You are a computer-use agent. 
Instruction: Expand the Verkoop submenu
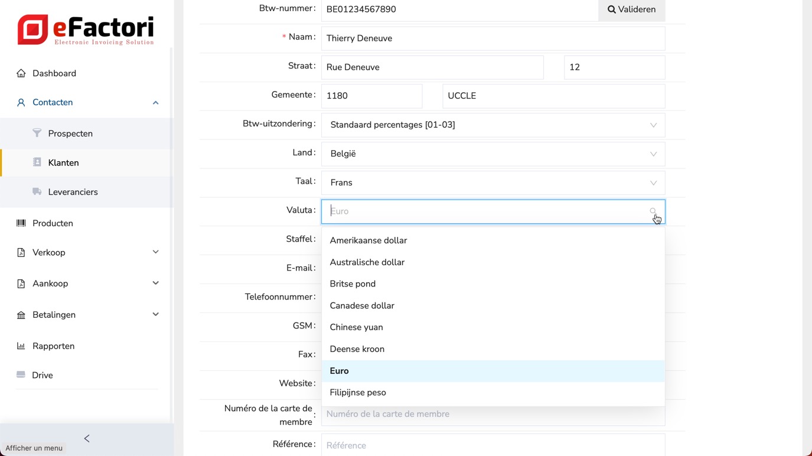(155, 252)
